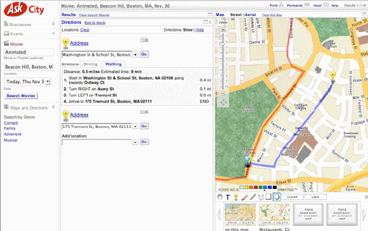Viewport: 368px width, 231px height.
Task: Open the Comedy genre link
Action: point(11,123)
